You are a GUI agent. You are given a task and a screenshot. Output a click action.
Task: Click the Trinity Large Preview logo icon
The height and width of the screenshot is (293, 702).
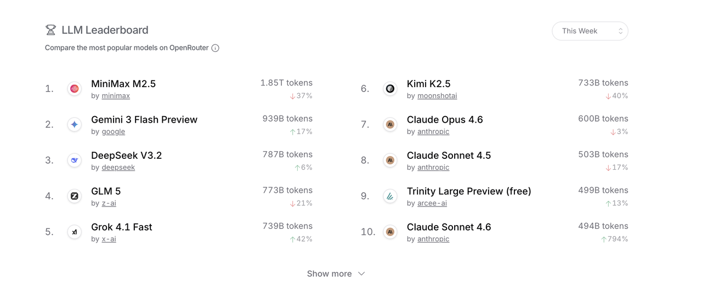[x=390, y=196]
